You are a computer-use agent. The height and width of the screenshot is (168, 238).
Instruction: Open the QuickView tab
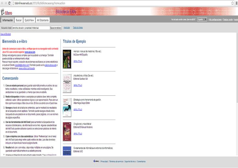pos(29,20)
